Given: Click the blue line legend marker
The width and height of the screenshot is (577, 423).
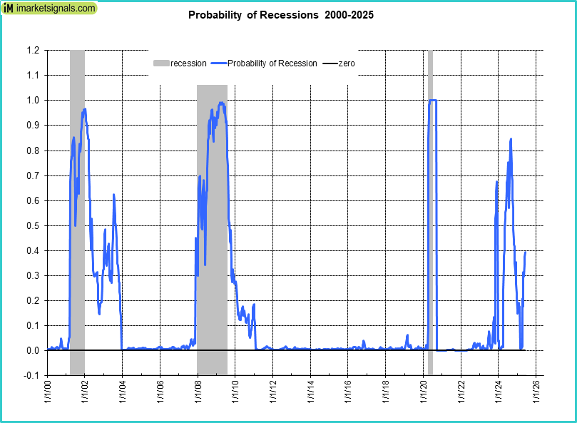Looking at the screenshot, I should point(218,63).
